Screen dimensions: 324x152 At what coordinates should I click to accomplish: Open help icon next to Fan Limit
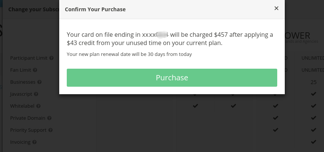(35, 70)
